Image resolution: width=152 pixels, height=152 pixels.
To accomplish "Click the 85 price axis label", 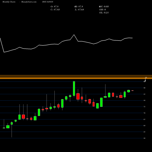I will (144, 94).
